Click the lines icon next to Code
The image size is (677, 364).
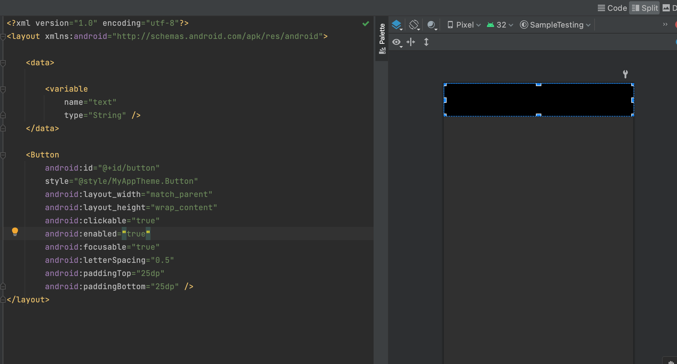pyautogui.click(x=601, y=8)
